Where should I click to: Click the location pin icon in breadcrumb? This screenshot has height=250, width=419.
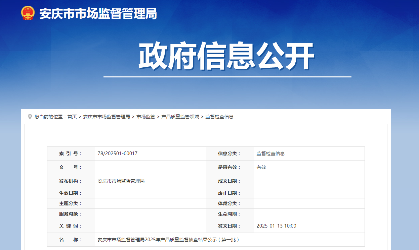point(30,117)
